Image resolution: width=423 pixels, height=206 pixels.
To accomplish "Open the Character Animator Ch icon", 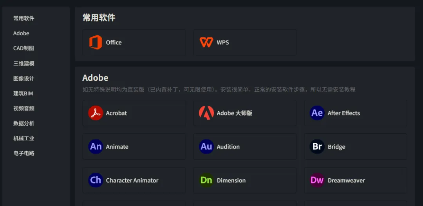I will (96, 180).
